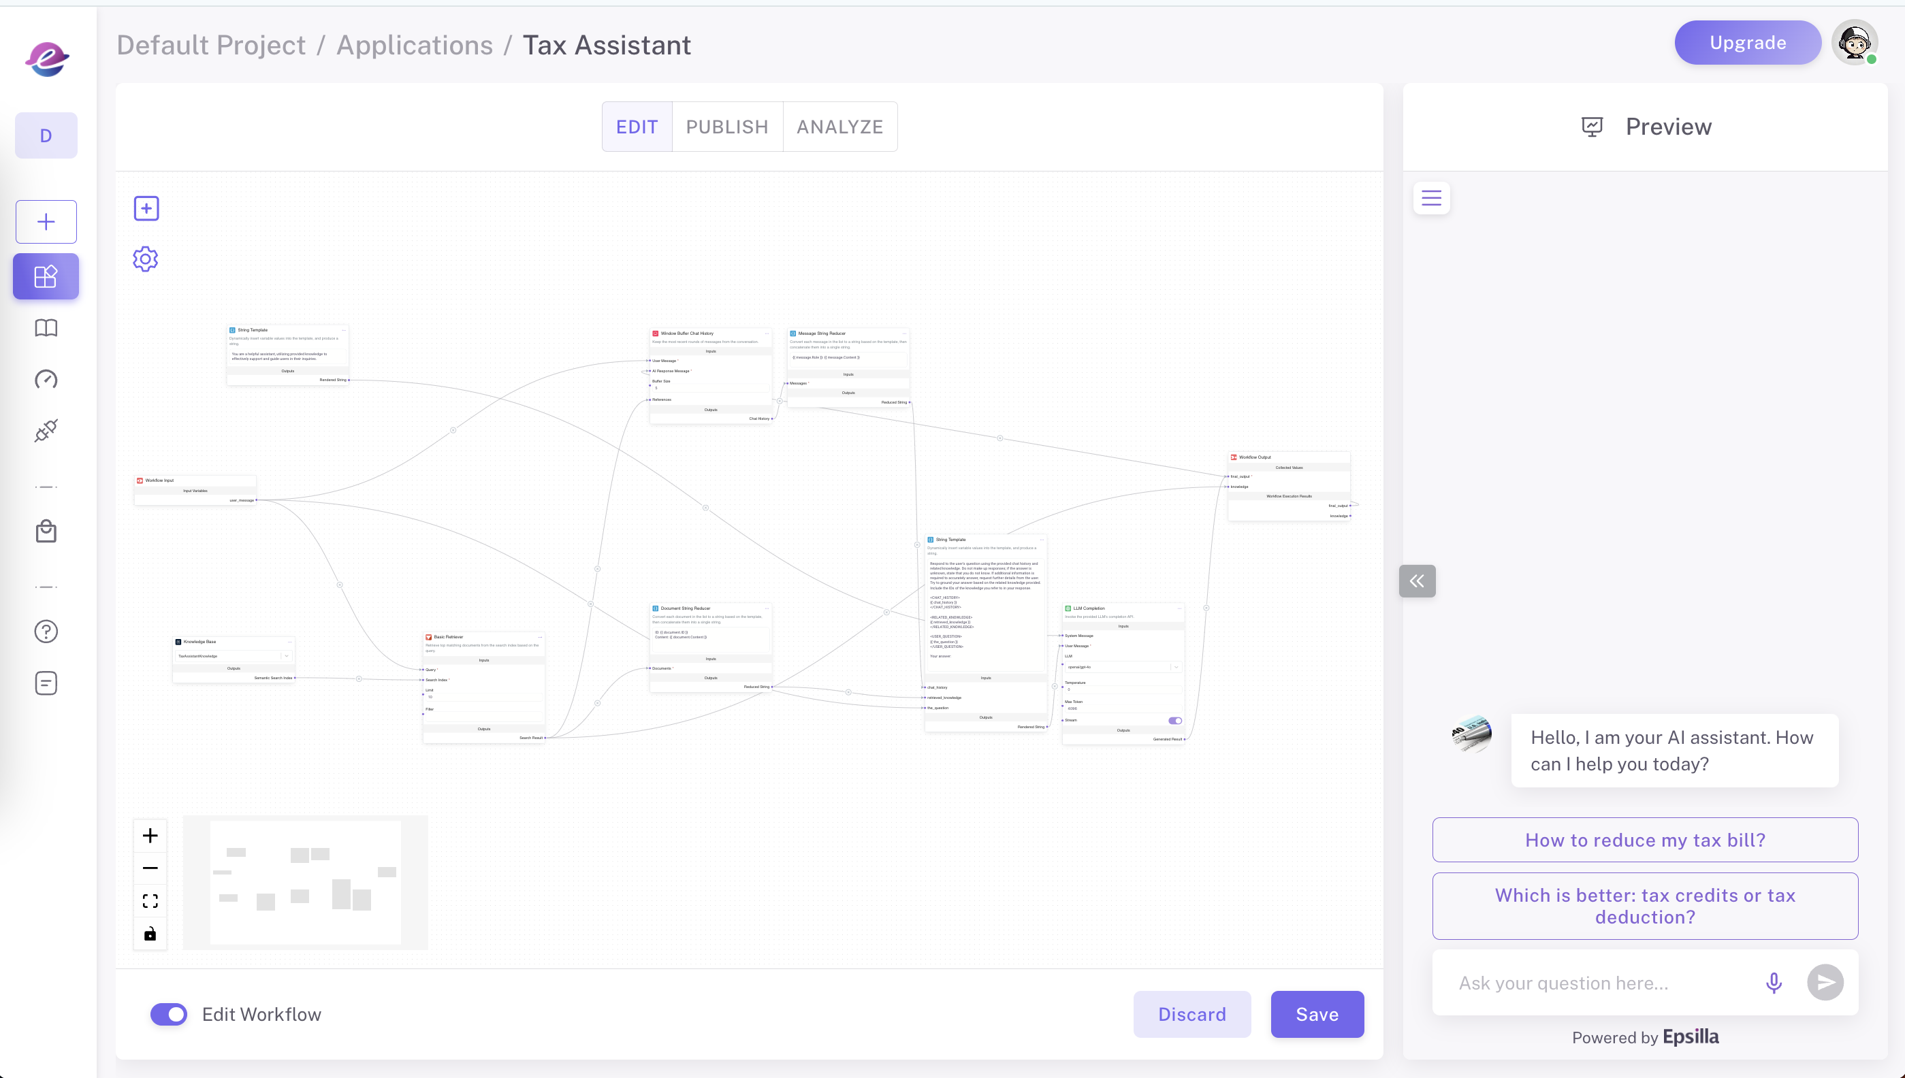
Task: Toggle the Edit Workflow switch
Action: (x=169, y=1014)
